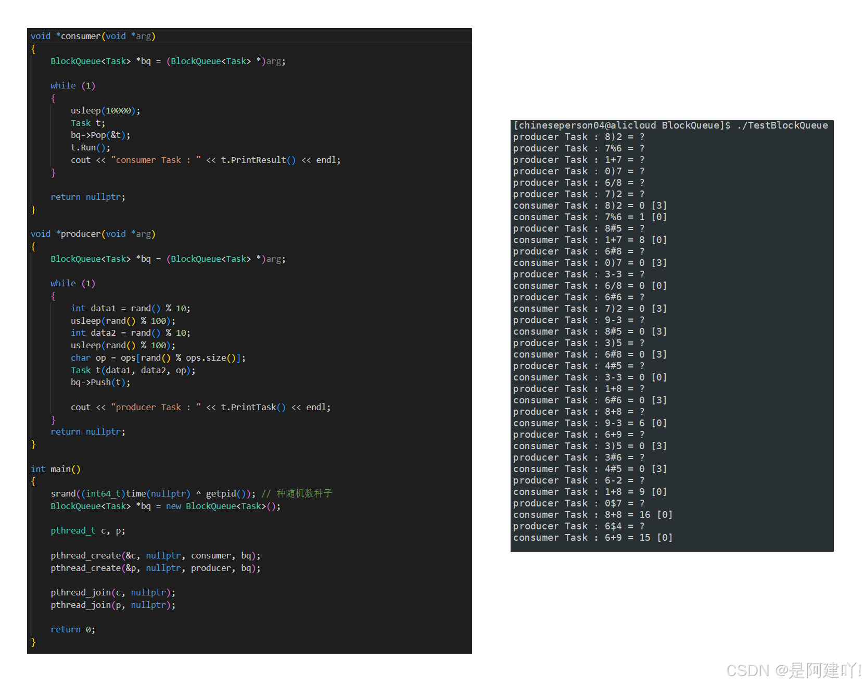This screenshot has width=864, height=686.
Task: Click the Chinese comment after srand
Action: [304, 493]
